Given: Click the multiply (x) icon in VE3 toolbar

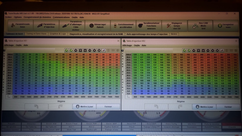Looking at the screenshot, I should (217, 50).
